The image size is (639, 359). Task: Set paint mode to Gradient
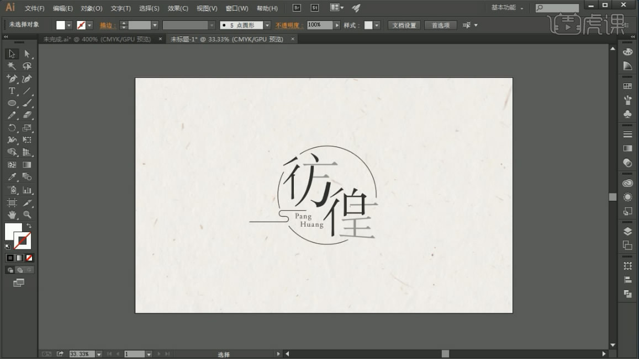point(19,258)
